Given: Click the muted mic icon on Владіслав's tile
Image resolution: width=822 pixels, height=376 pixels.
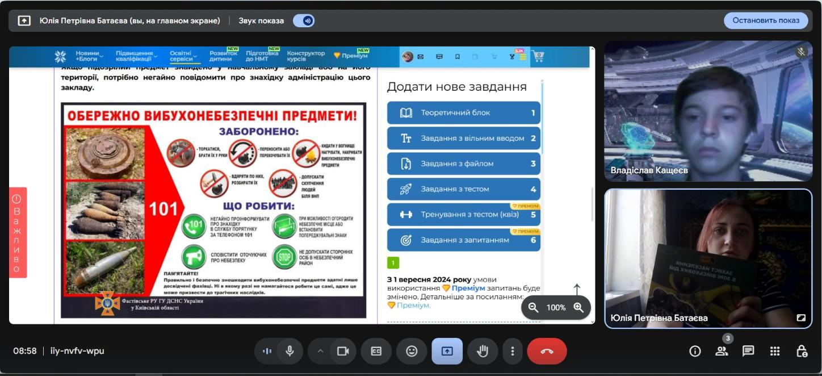Looking at the screenshot, I should 801,52.
